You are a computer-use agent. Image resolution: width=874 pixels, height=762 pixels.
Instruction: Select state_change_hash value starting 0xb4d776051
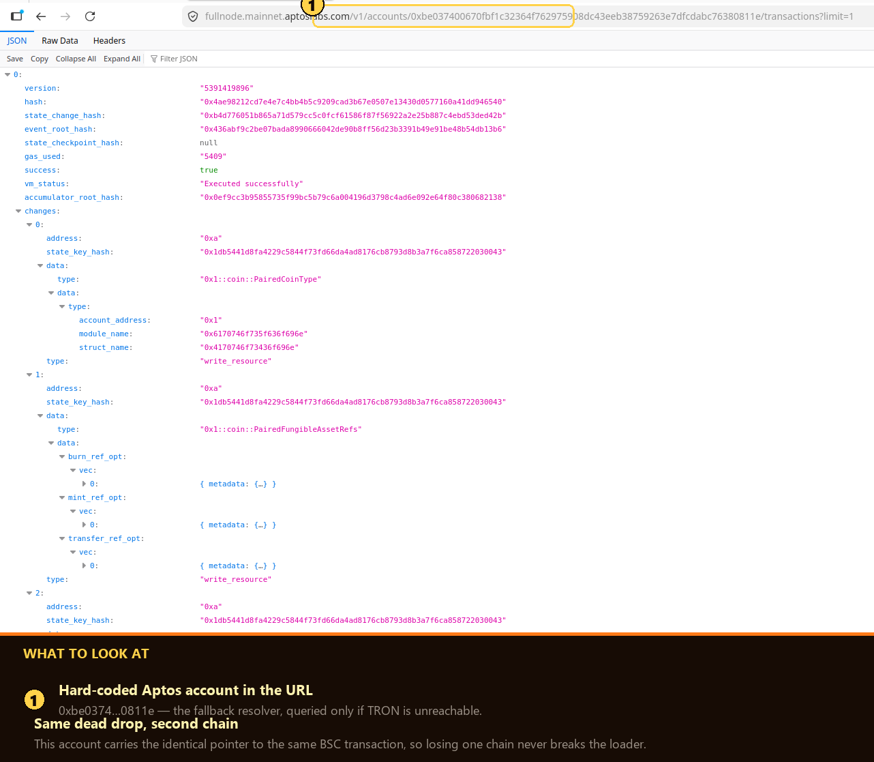click(352, 115)
